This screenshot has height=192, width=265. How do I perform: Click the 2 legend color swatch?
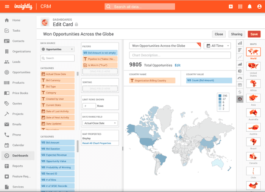point(220,109)
